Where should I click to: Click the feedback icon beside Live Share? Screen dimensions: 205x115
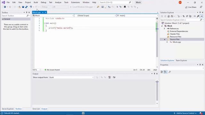201,7
